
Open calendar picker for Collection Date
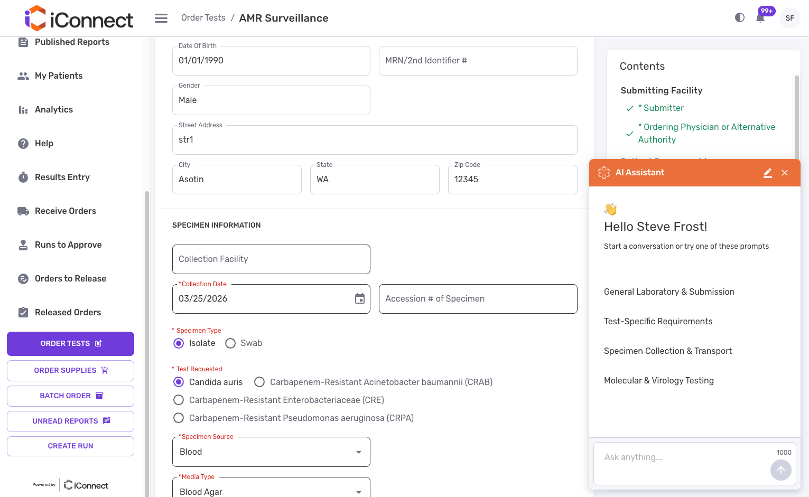360,299
